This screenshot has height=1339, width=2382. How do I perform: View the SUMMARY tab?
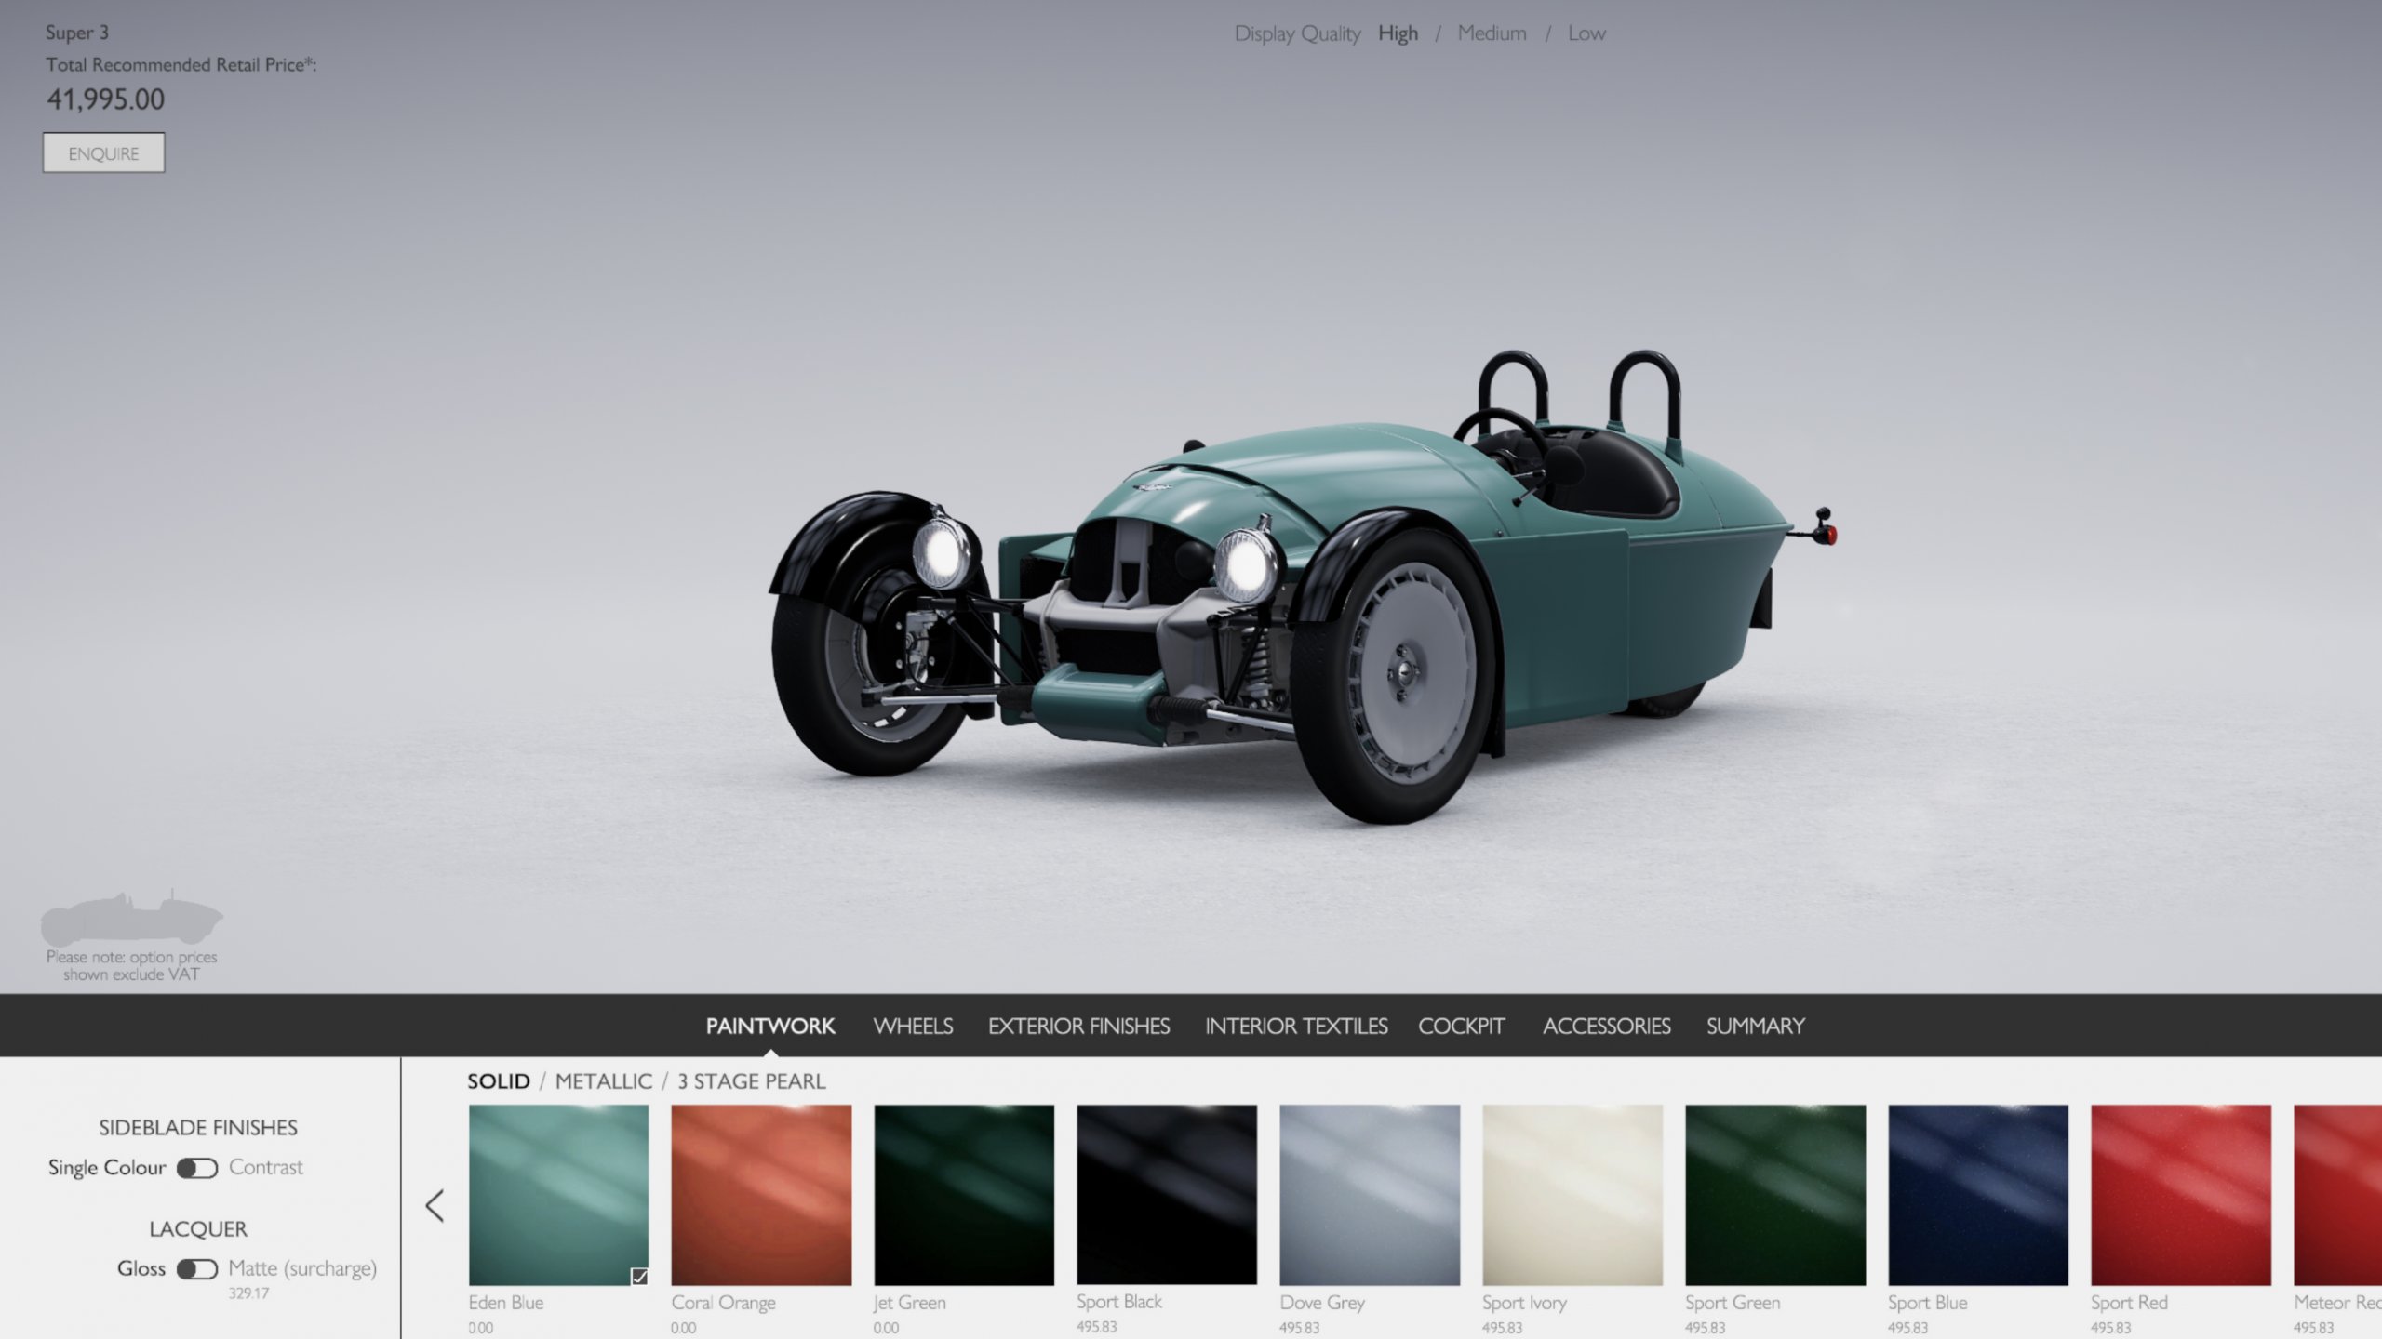(1755, 1026)
